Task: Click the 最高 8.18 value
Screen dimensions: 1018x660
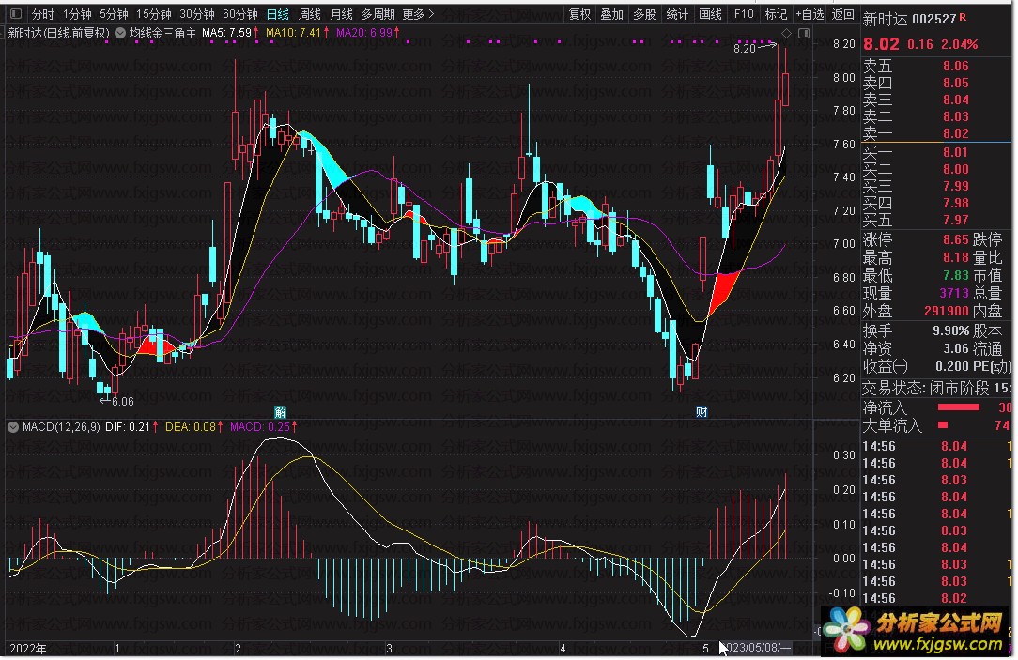Action: point(956,257)
